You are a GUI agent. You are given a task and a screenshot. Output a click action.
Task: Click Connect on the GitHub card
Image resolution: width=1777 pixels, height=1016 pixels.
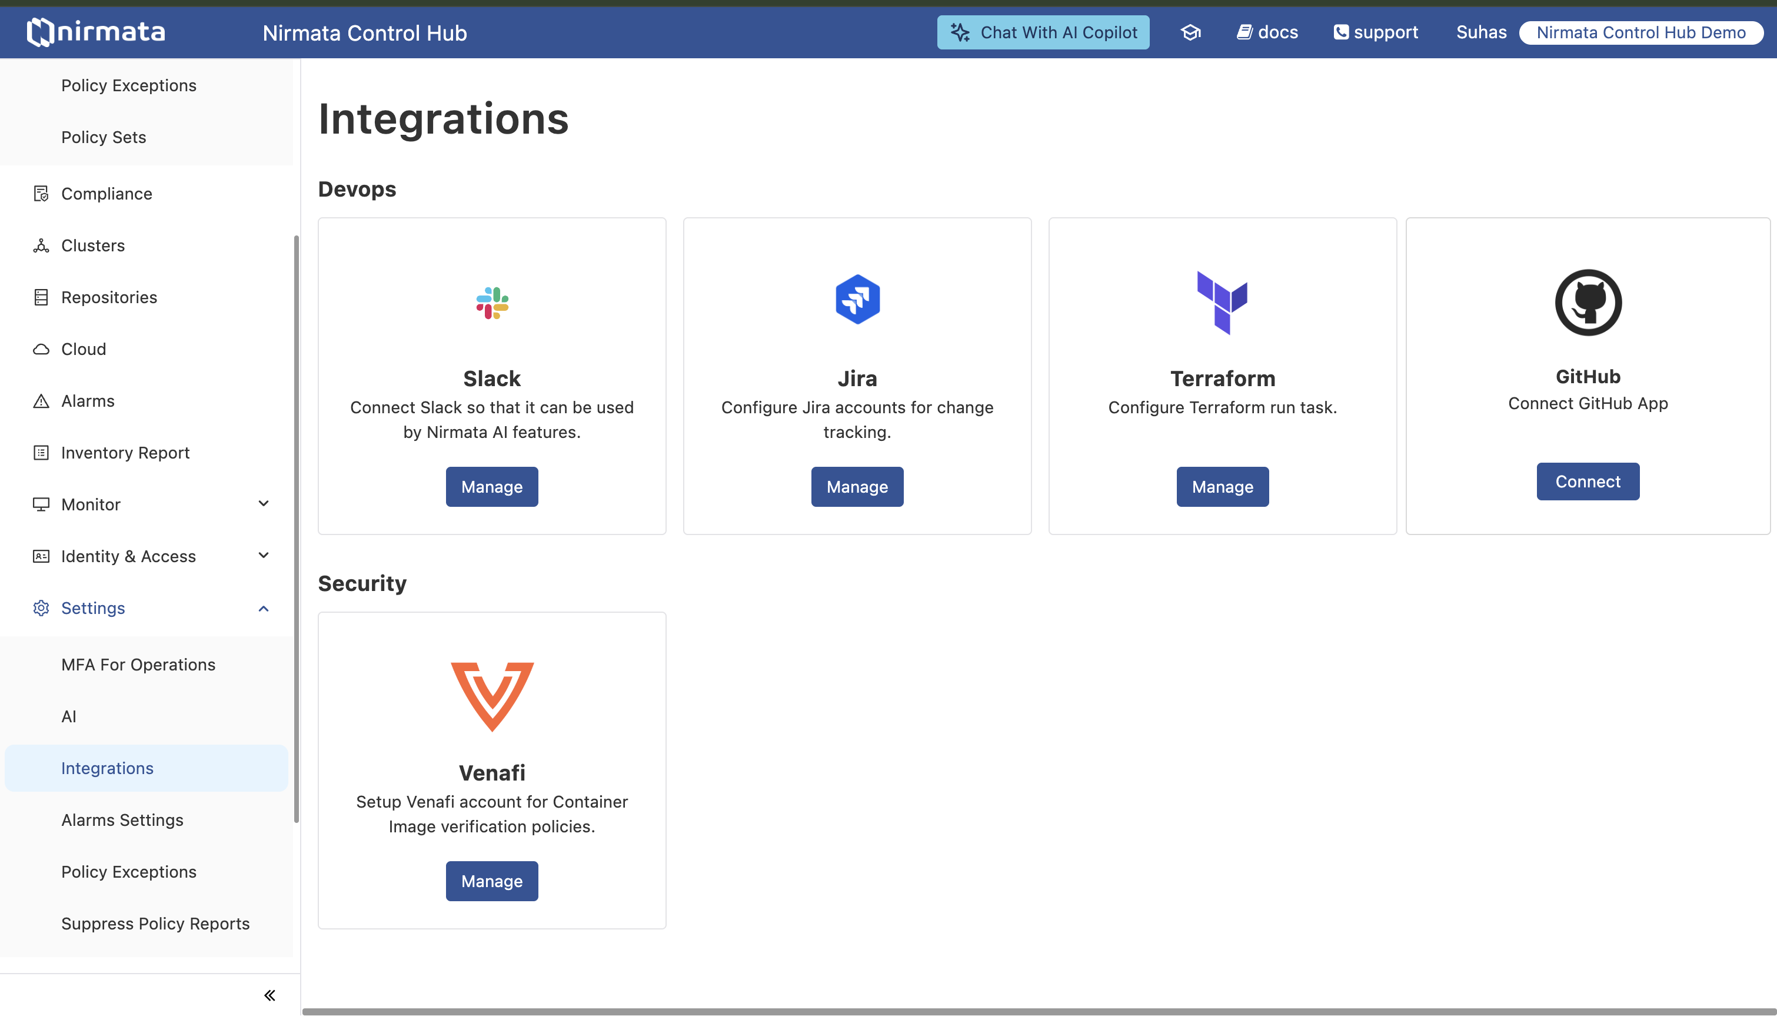click(1588, 481)
